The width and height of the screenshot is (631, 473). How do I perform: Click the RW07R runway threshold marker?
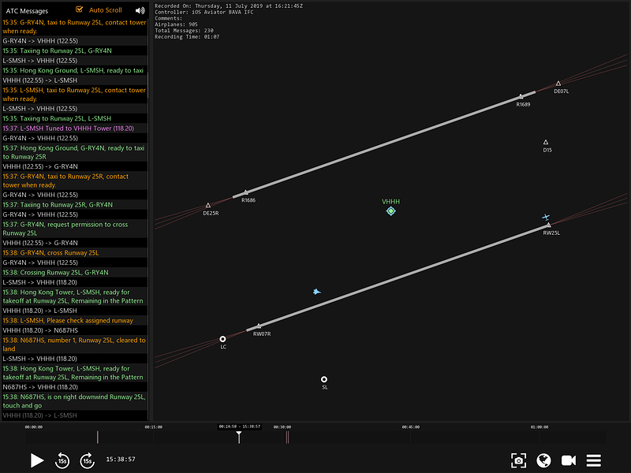click(x=259, y=326)
